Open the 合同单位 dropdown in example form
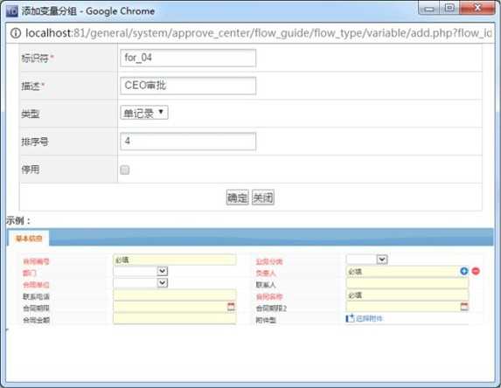 [x=140, y=283]
